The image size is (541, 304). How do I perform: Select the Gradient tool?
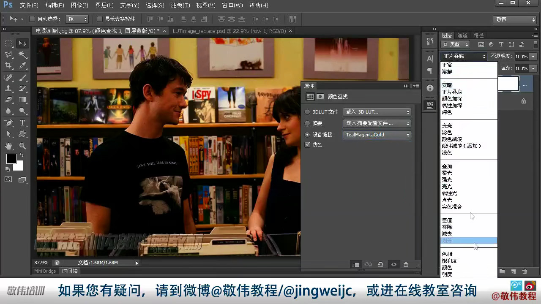22,100
